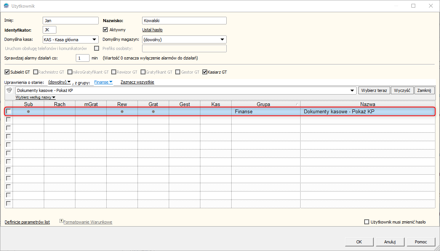Image resolution: width=440 pixels, height=251 pixels.
Task: Open the Finanse group filter dropdown
Action: [x=103, y=82]
